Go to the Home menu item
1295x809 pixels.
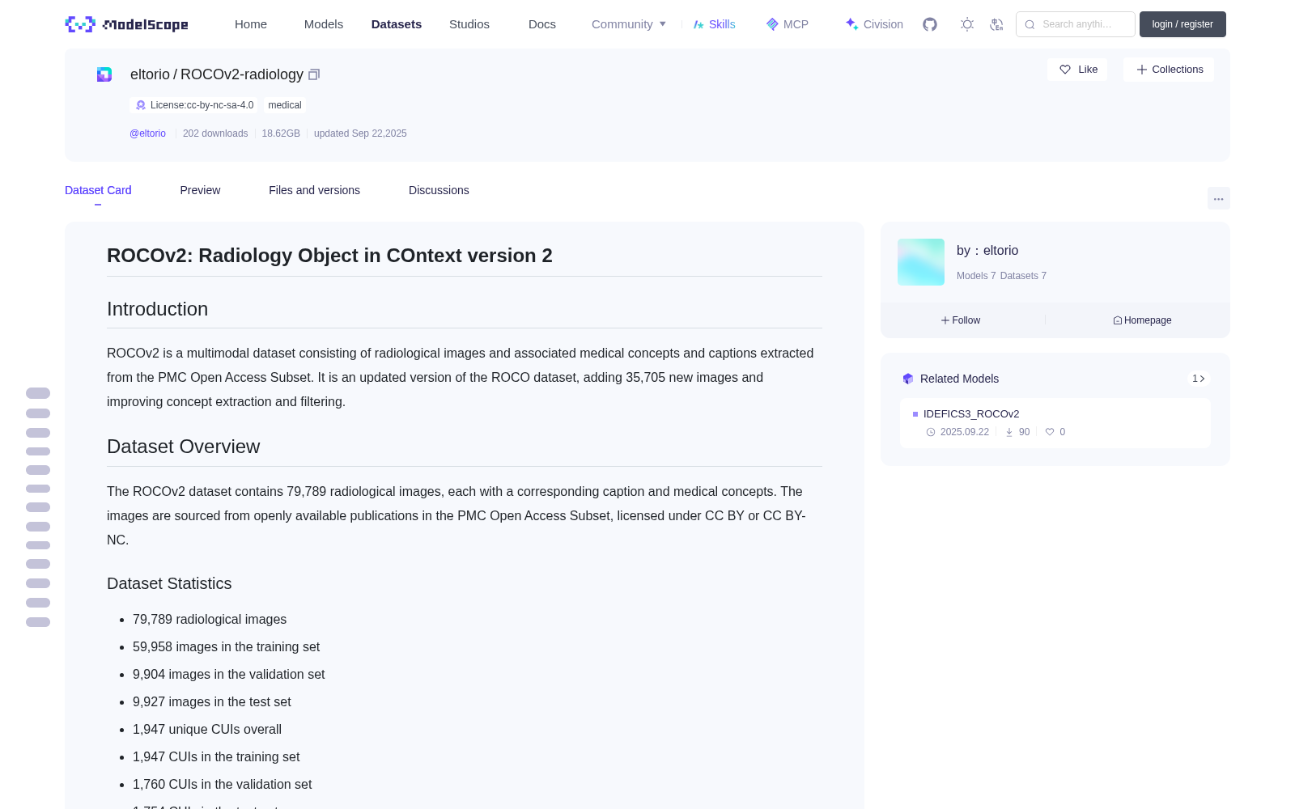(x=251, y=24)
